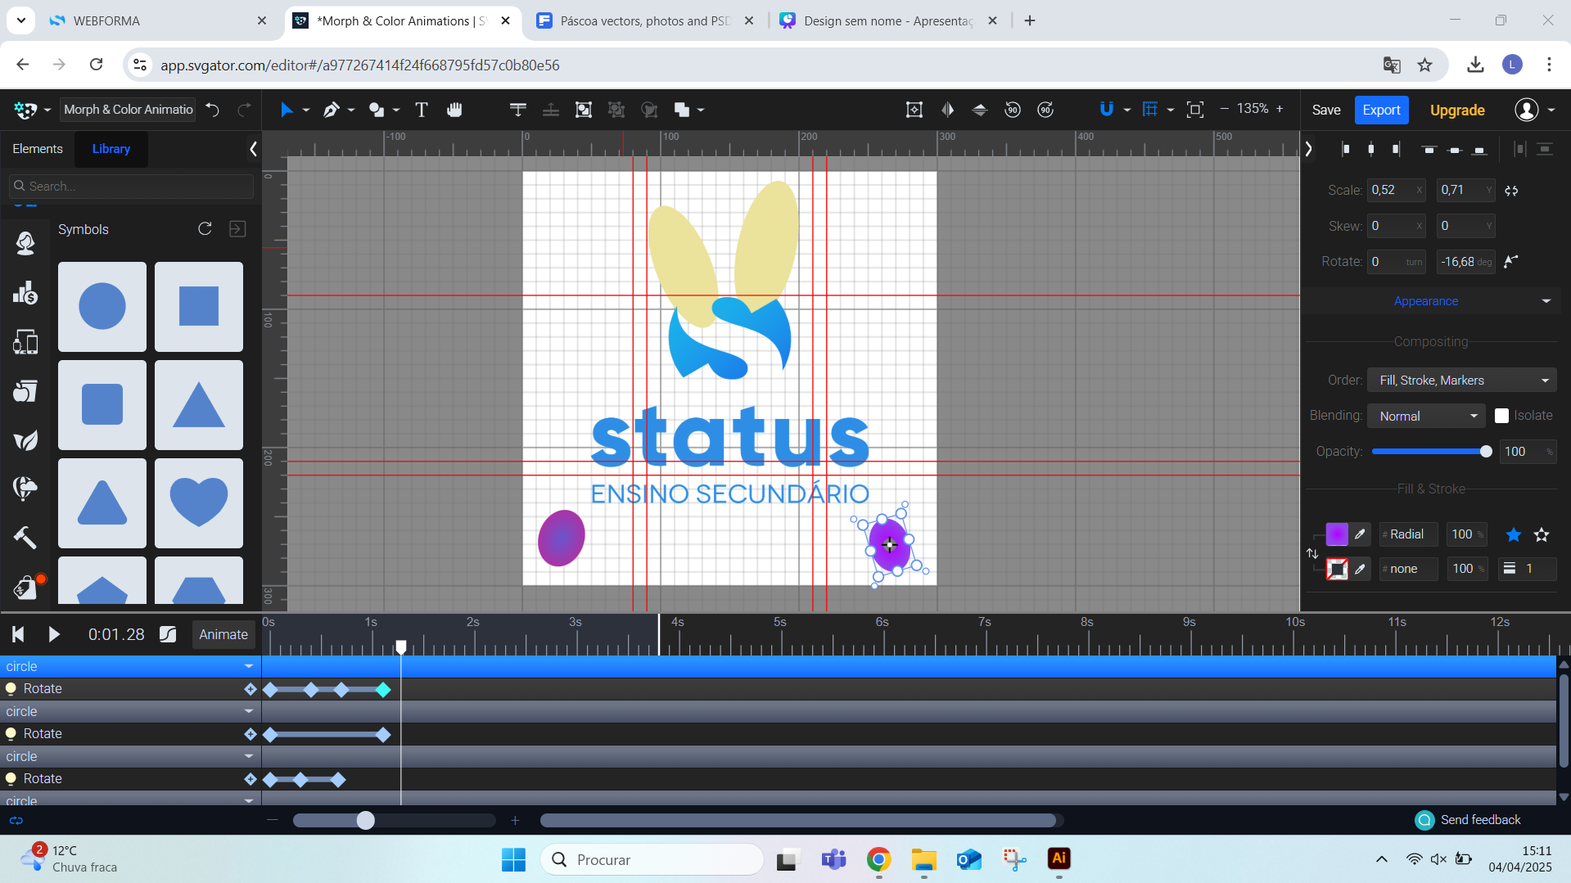Open the Order dropdown Fill, Stroke, Markers
The height and width of the screenshot is (883, 1571).
pos(1462,381)
